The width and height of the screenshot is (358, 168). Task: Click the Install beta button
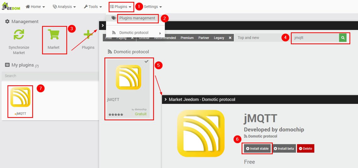click(x=285, y=148)
